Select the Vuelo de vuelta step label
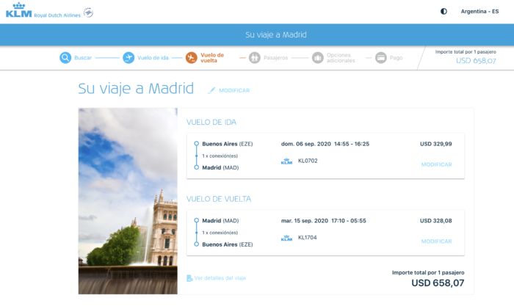Screen dimensions: 514x306 (212, 58)
